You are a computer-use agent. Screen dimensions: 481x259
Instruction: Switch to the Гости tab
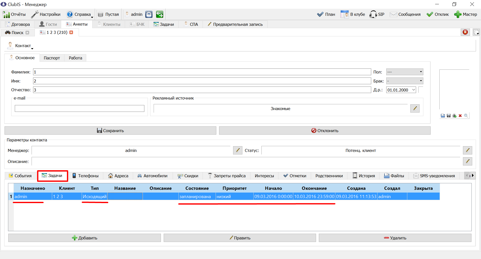(x=48, y=24)
